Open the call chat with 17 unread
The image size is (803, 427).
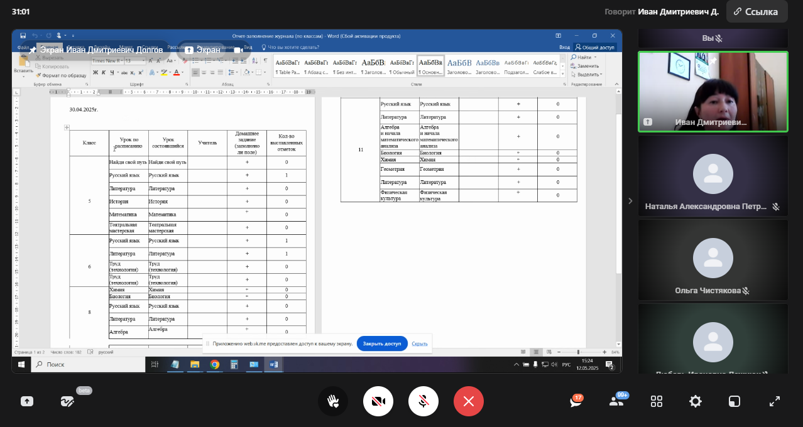[x=576, y=401]
